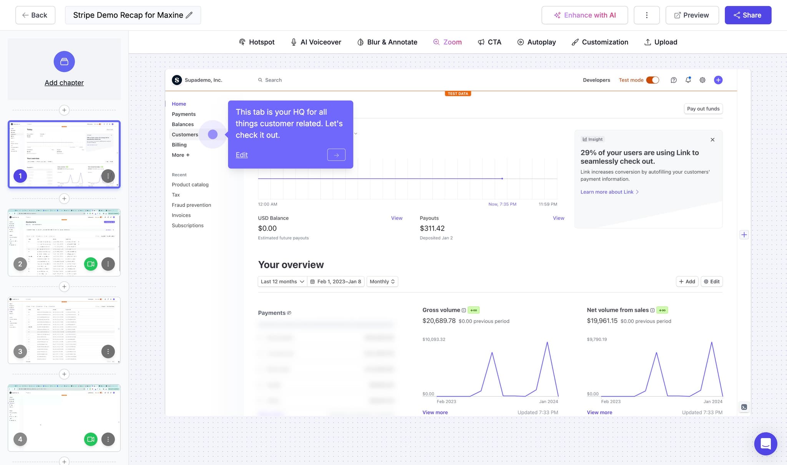
Task: Open the CTA tool
Action: [490, 42]
